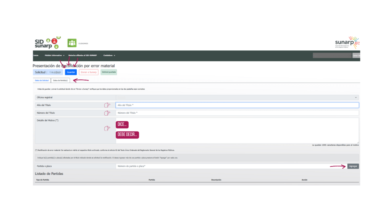This screenshot has width=391, height=221.
Task: Click the SID Sunarp logo
Action: click(47, 43)
